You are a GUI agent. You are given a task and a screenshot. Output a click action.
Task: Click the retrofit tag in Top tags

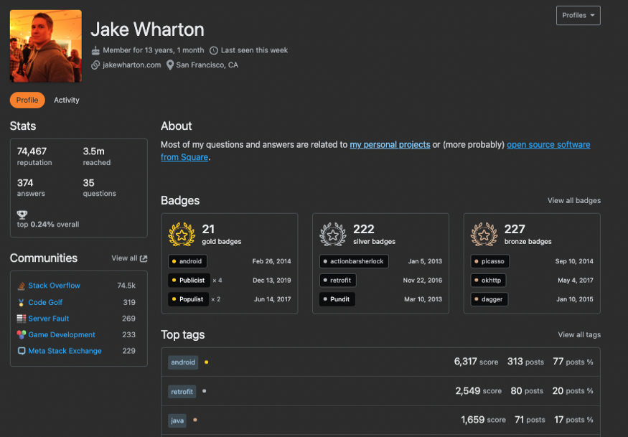[x=182, y=391]
